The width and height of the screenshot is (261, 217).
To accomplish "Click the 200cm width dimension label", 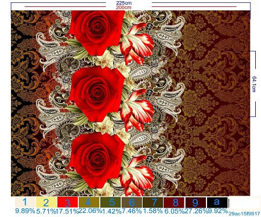I will point(124,8).
